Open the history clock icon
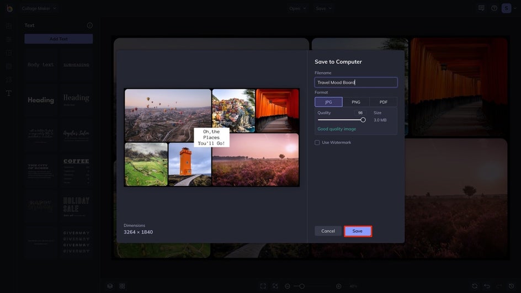521x293 pixels. pos(512,286)
